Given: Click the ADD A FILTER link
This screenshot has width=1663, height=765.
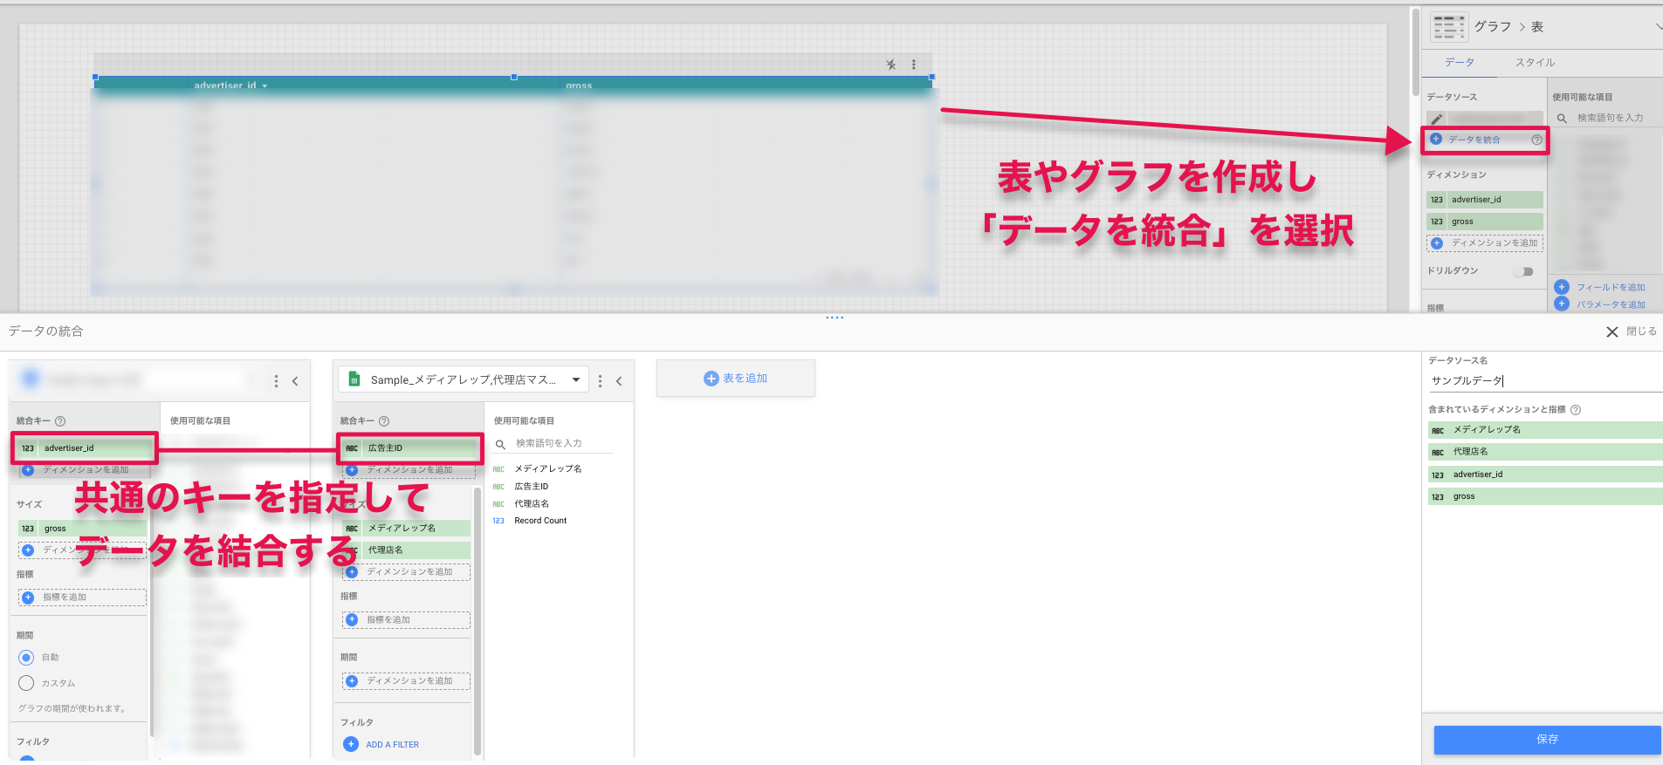Looking at the screenshot, I should tap(392, 745).
